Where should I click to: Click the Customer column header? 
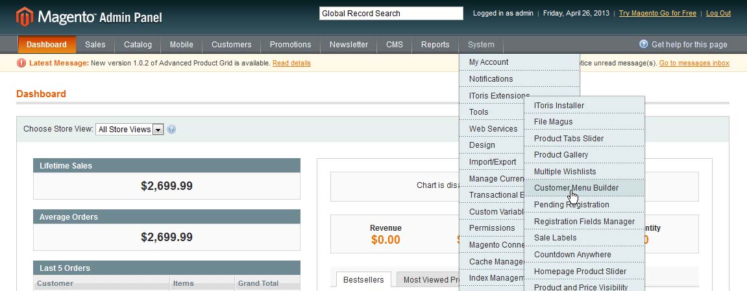point(102,283)
